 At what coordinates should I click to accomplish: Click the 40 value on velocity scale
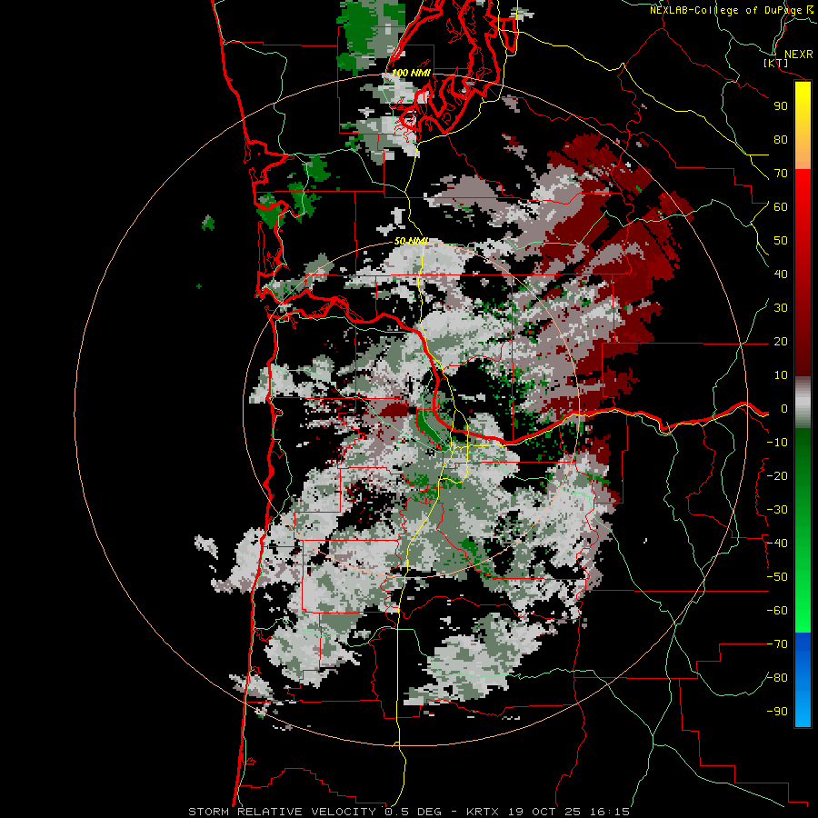point(781,274)
